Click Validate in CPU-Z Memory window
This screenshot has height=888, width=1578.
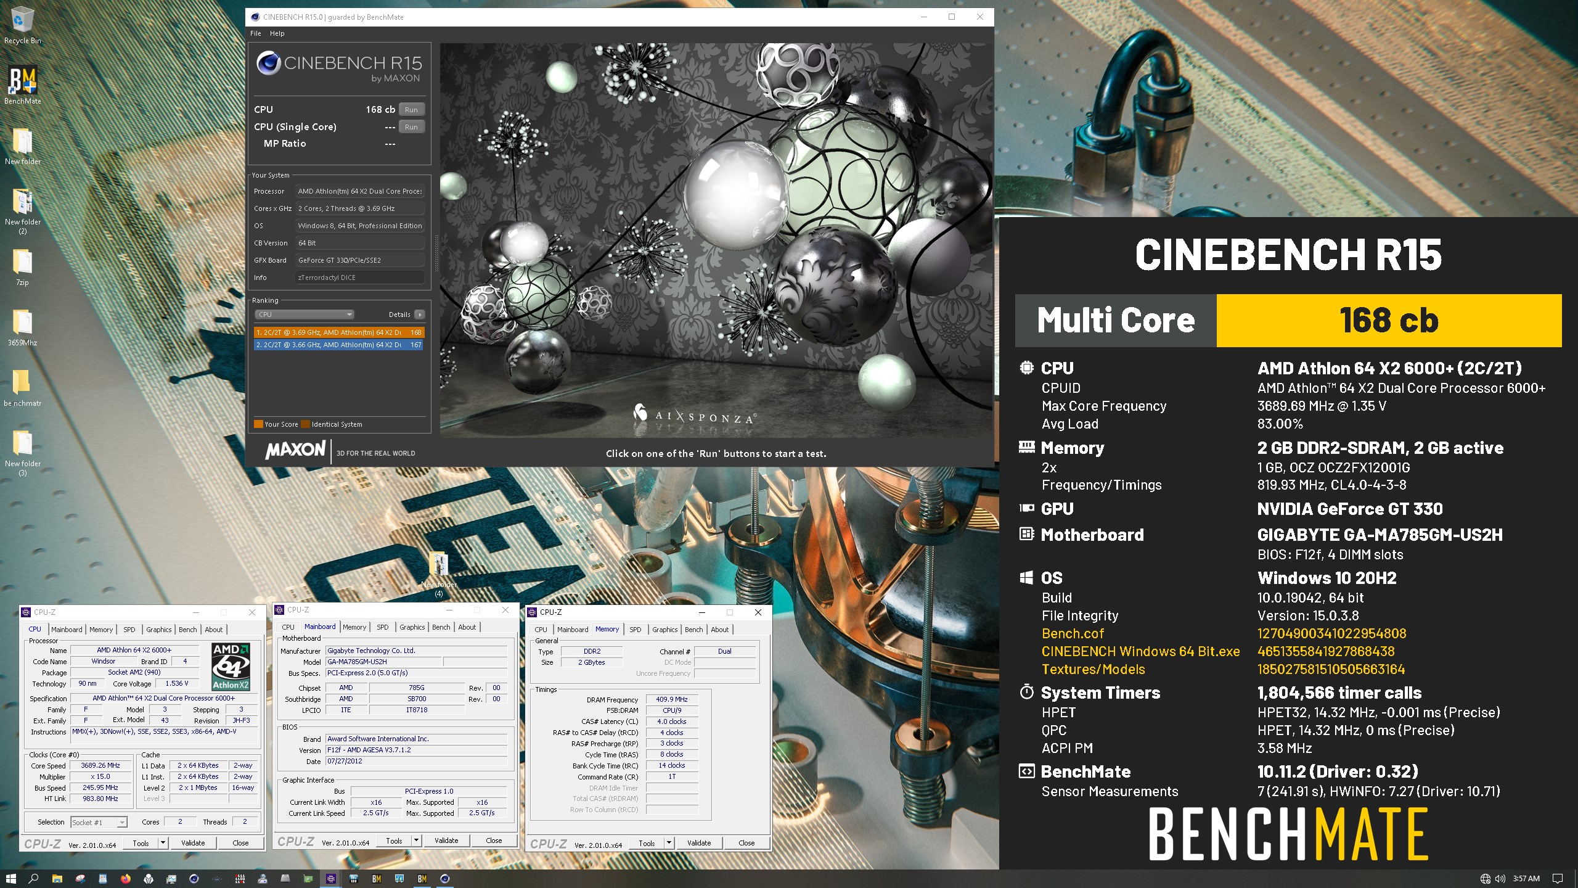coord(699,842)
